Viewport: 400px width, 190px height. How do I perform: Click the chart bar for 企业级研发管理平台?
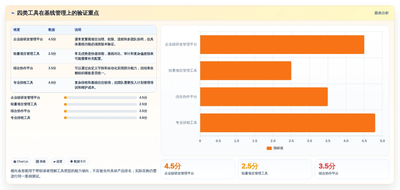282,44
